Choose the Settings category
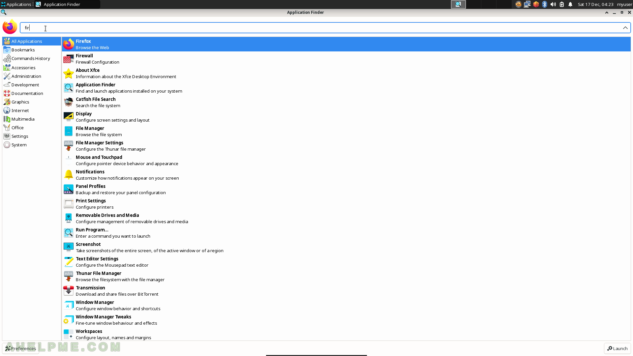Viewport: 633px width, 356px height. [x=32, y=136]
